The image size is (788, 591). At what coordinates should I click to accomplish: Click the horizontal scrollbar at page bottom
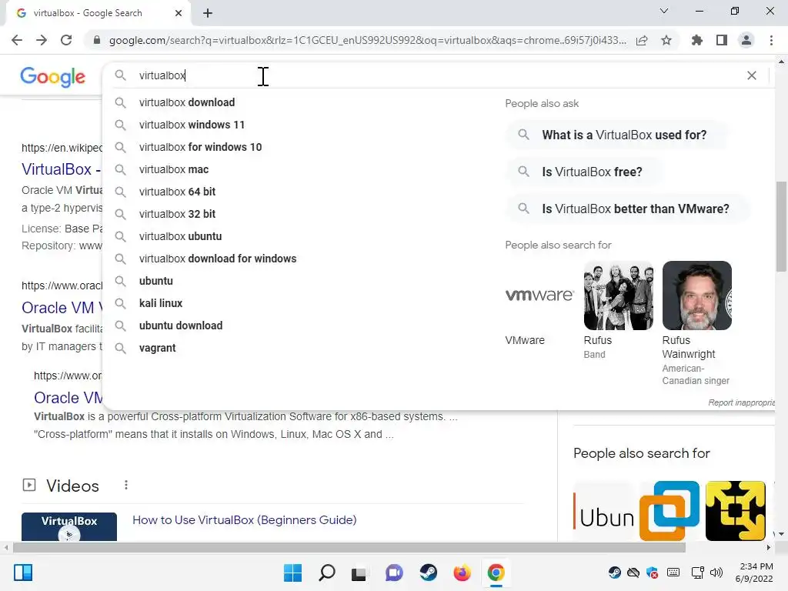tap(349, 547)
